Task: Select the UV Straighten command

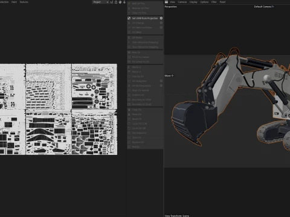Action: [x=145, y=81]
